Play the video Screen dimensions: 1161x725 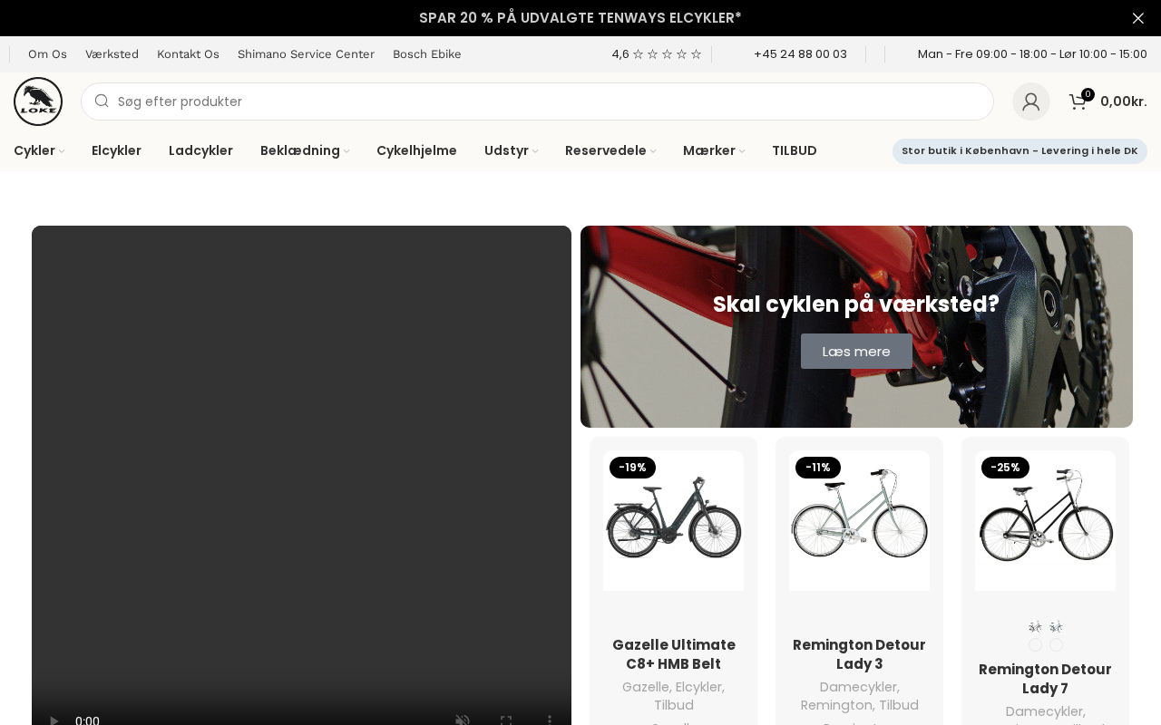click(54, 721)
